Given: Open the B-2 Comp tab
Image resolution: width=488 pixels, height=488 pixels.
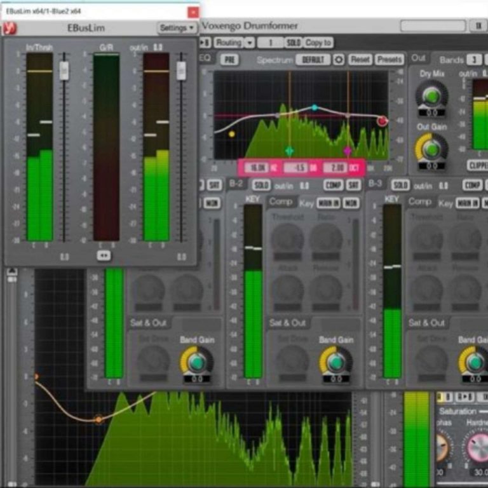Looking at the screenshot, I should click(281, 202).
